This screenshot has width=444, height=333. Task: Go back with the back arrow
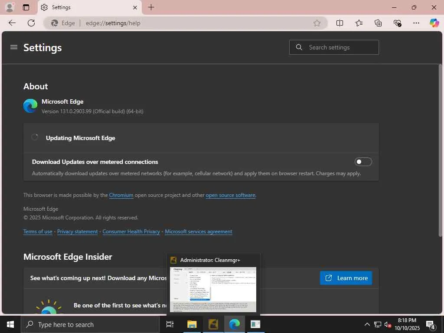(12, 23)
